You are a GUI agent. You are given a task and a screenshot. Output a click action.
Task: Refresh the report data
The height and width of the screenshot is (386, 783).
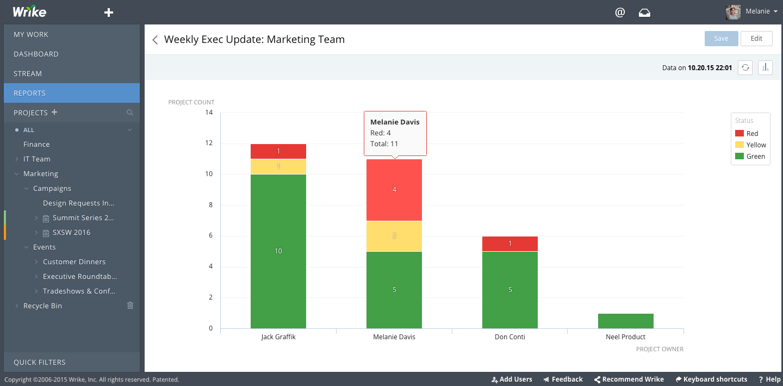click(x=745, y=68)
